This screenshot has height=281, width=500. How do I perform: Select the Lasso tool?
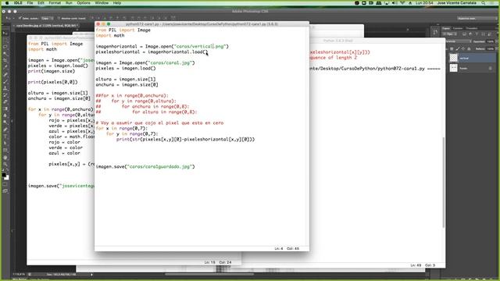click(x=5, y=47)
